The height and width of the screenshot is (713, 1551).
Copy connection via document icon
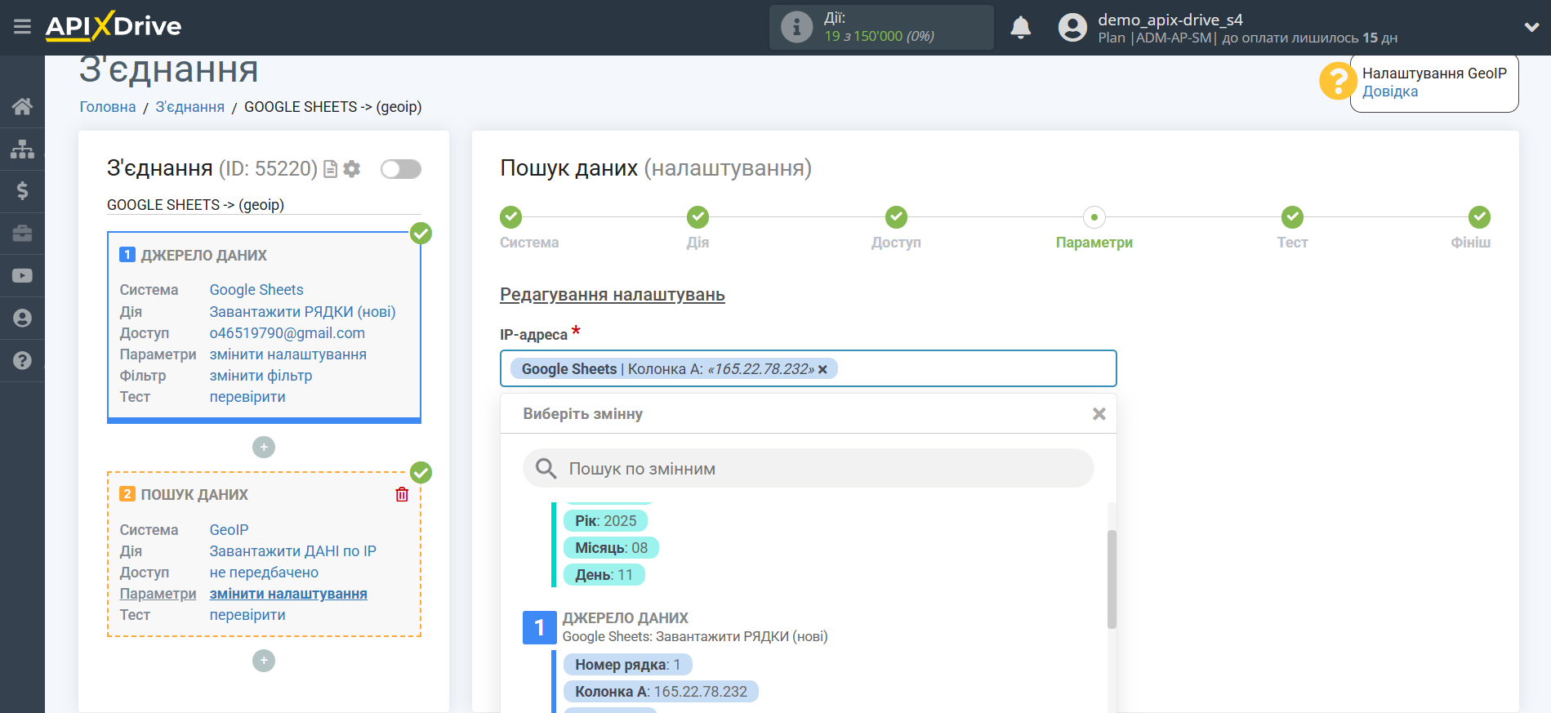pyautogui.click(x=330, y=169)
